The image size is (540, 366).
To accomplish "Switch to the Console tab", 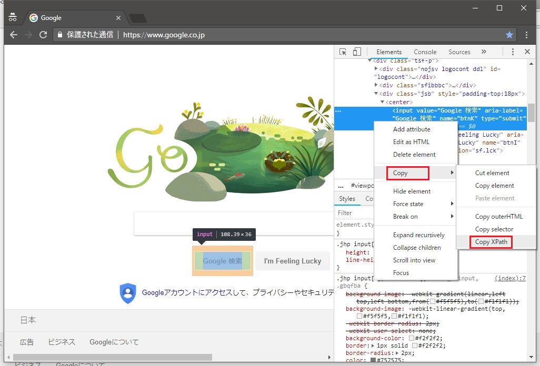I will [x=425, y=52].
